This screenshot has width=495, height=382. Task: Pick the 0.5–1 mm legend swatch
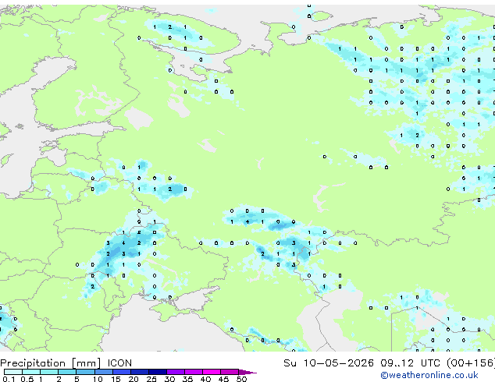pos(31,372)
